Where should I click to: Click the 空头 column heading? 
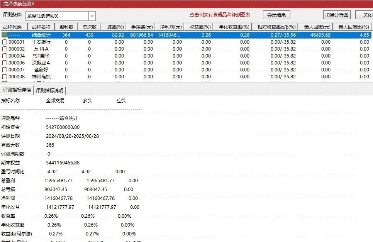tap(122, 101)
